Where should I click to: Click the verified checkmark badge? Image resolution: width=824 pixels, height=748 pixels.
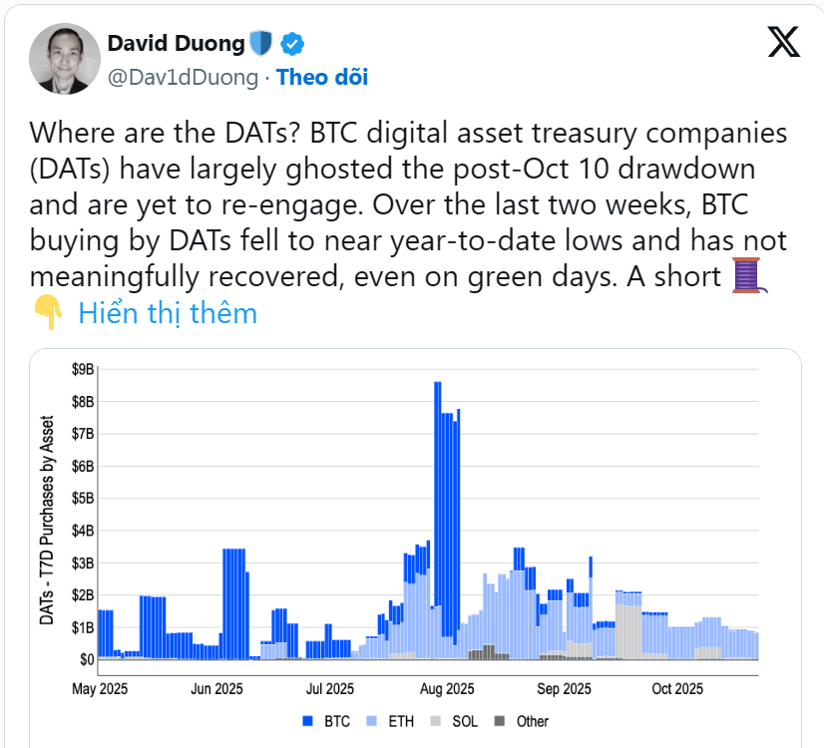coord(292,44)
